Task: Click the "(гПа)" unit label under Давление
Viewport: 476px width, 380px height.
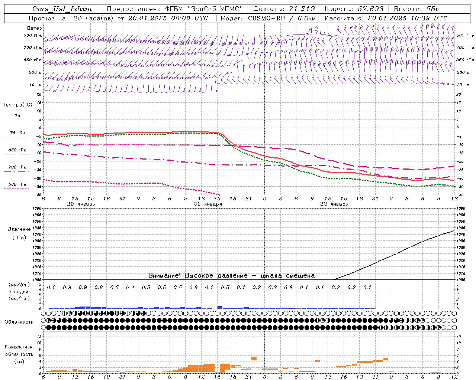Action: (x=19, y=237)
